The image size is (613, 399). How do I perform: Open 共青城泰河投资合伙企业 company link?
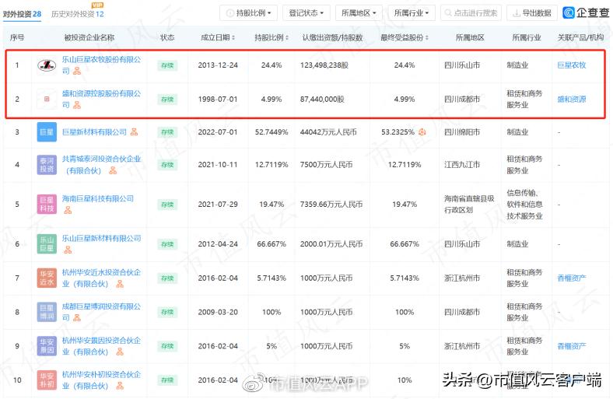pyautogui.click(x=101, y=165)
